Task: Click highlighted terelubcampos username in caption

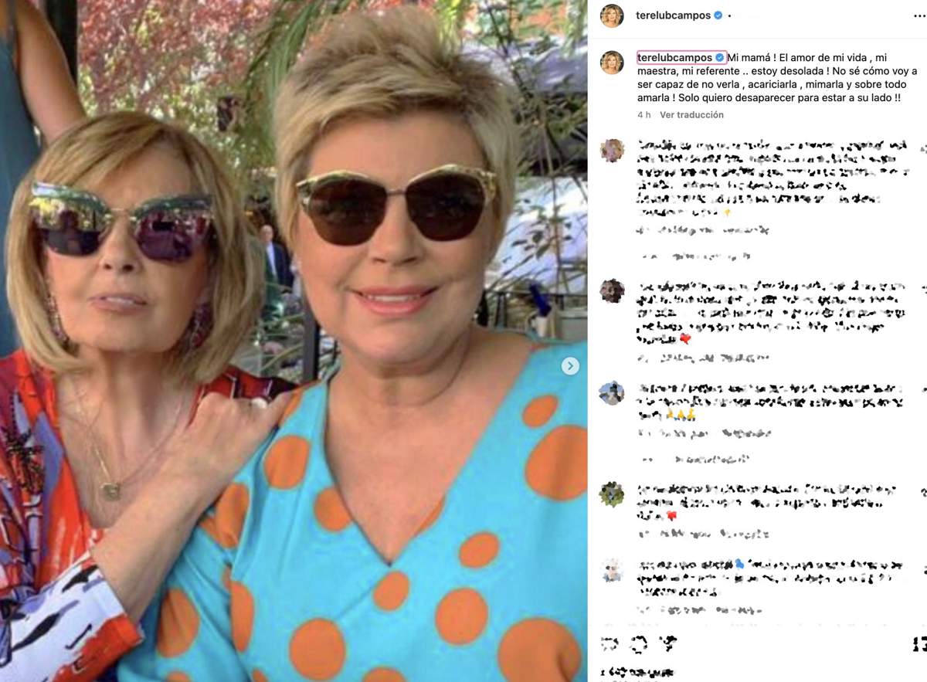Action: tap(674, 58)
